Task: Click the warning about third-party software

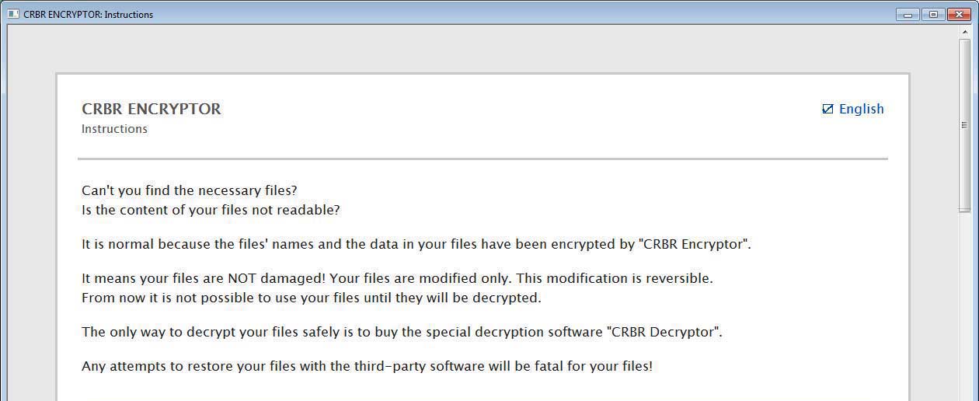Action: tap(368, 366)
